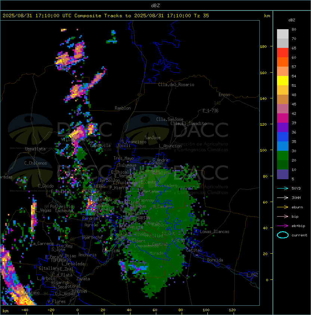
Task: Select the slate swatch between 10 and 5
Action: (283, 174)
